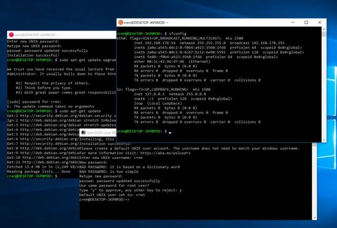The image size is (337, 228).
Task: Click the 'lo: flags=73<UP,LOOPBACK,RUNNING>' line
Action: (164, 90)
